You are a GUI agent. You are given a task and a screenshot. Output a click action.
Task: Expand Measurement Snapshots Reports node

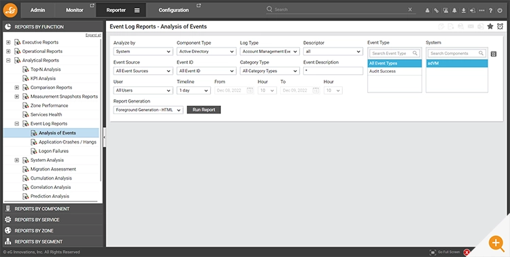tap(17, 97)
